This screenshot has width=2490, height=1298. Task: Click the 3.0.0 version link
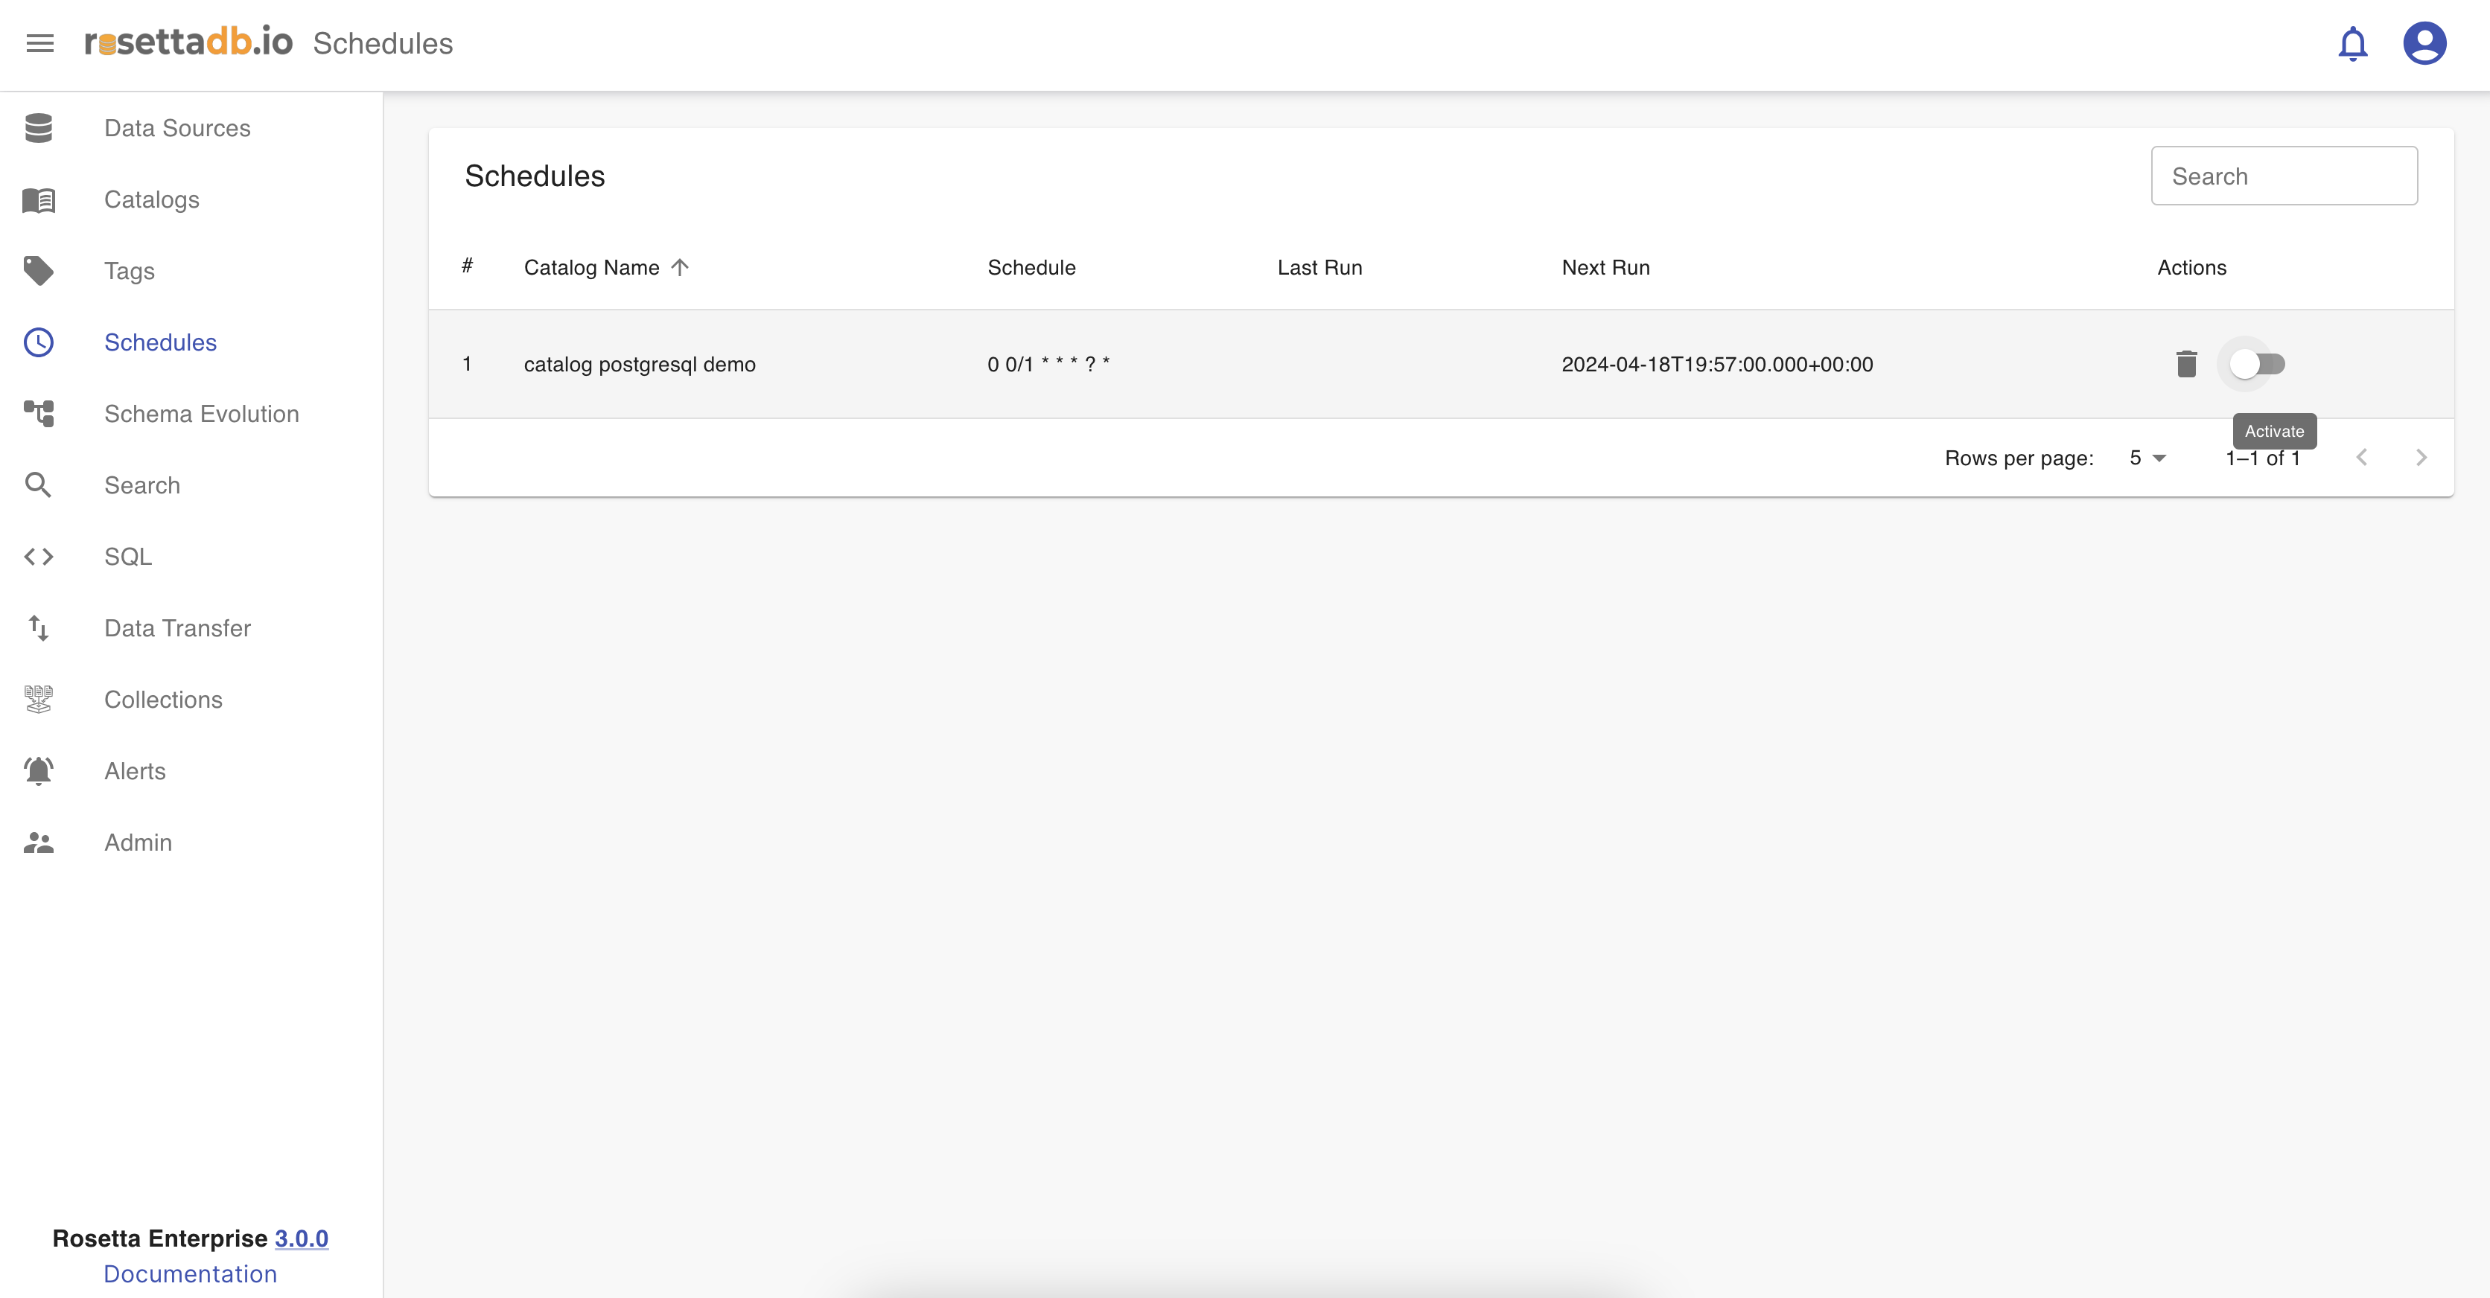tap(301, 1238)
